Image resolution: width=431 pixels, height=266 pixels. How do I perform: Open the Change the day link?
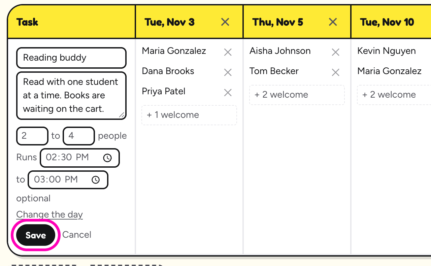click(49, 214)
